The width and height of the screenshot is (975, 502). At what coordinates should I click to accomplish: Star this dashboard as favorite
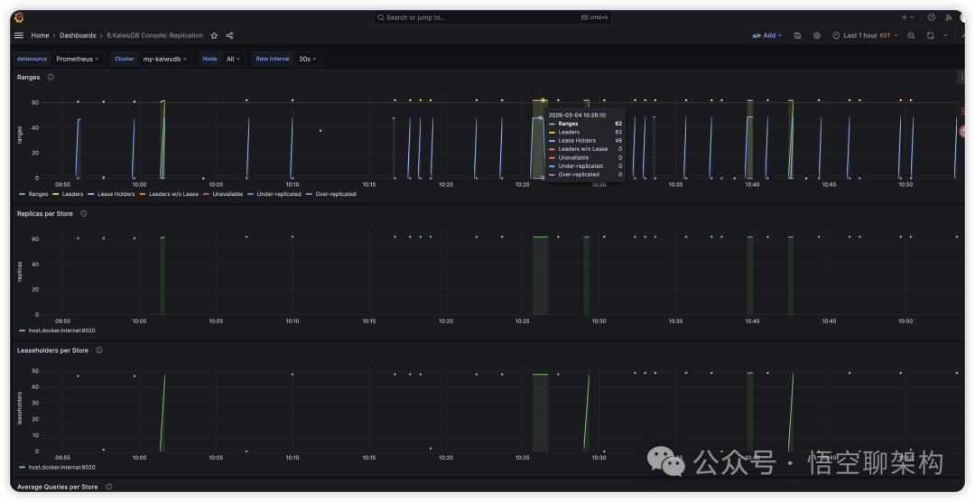pyautogui.click(x=214, y=35)
